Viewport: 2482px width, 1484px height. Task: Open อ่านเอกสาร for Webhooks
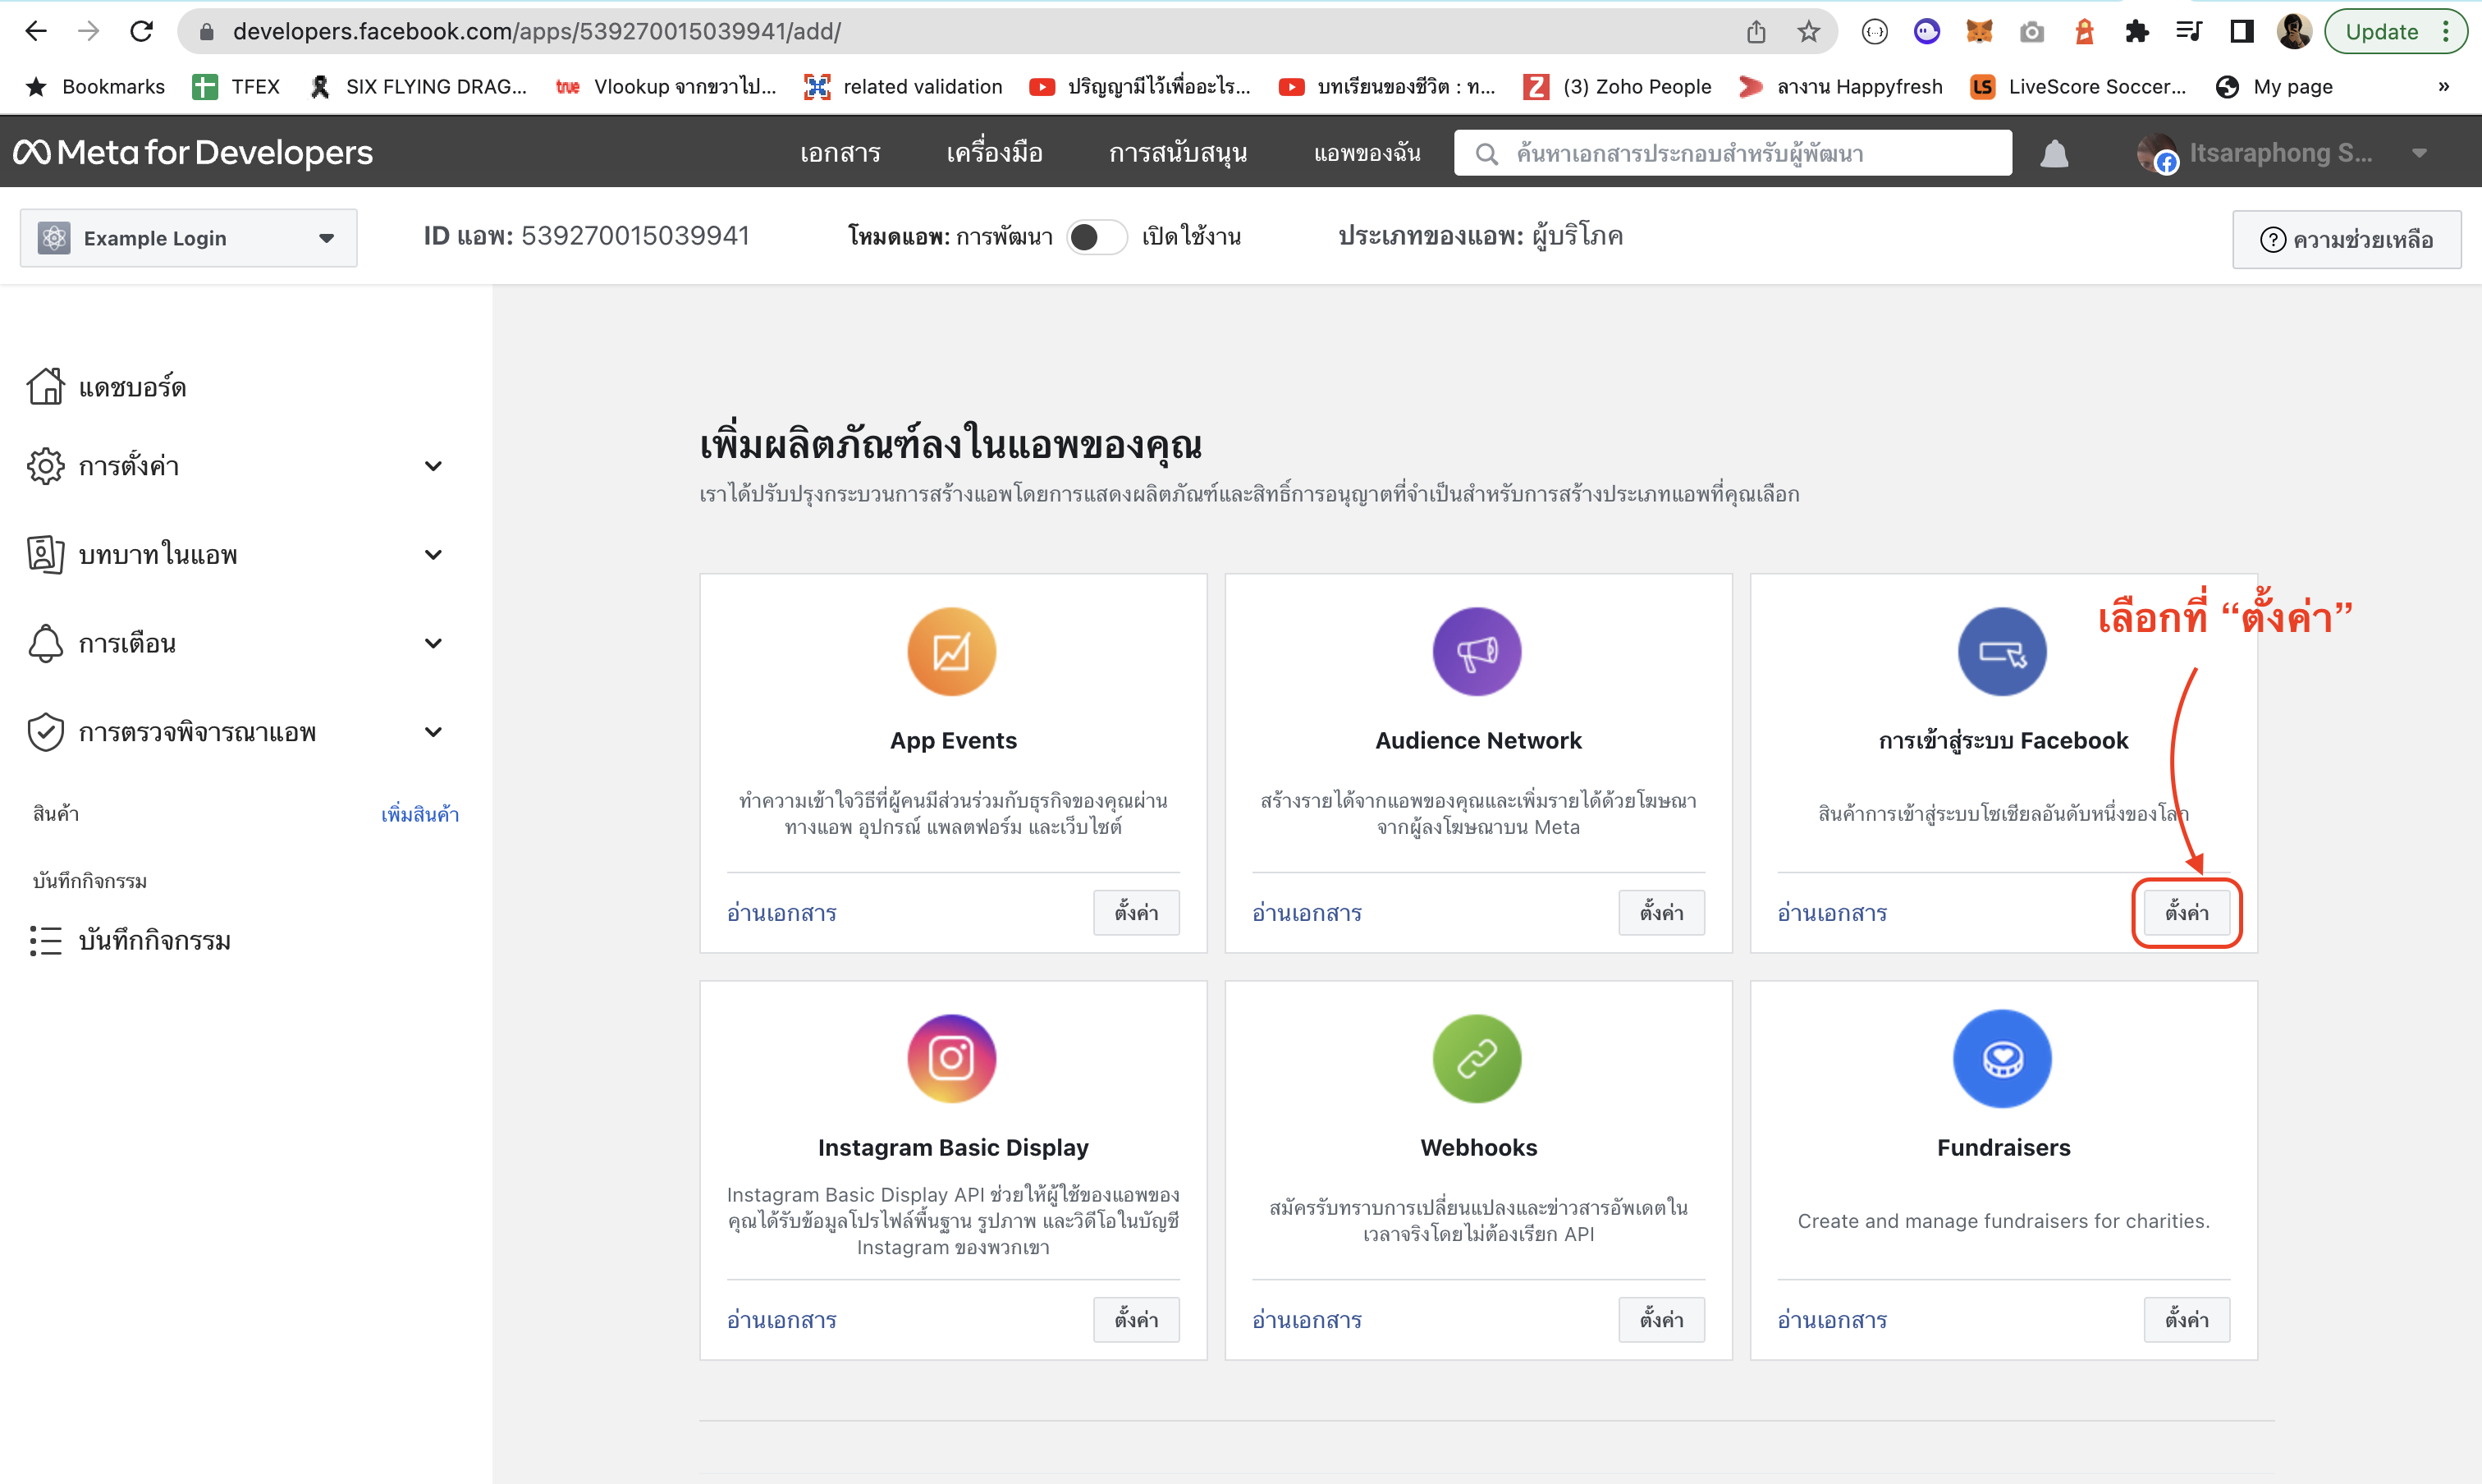(x=1307, y=1319)
